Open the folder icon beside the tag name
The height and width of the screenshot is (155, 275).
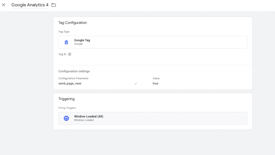54,5
